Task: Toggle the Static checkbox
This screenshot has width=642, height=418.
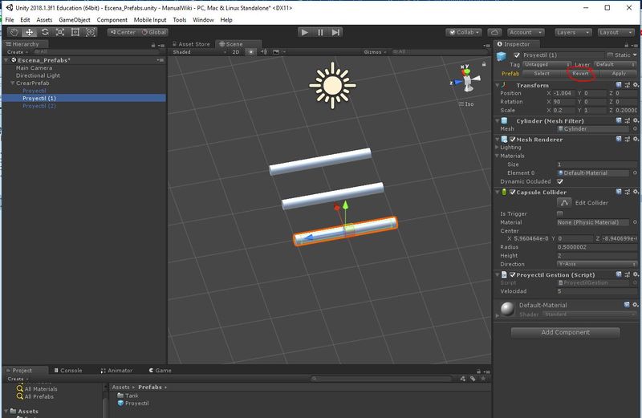Action: coord(610,55)
